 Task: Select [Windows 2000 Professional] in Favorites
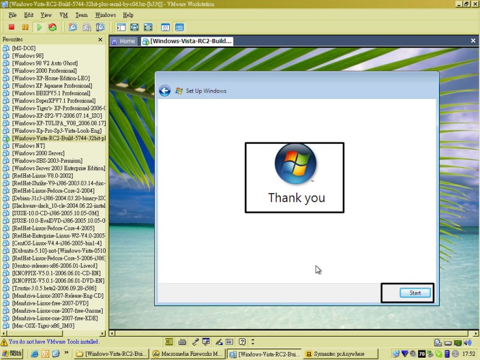(44, 70)
